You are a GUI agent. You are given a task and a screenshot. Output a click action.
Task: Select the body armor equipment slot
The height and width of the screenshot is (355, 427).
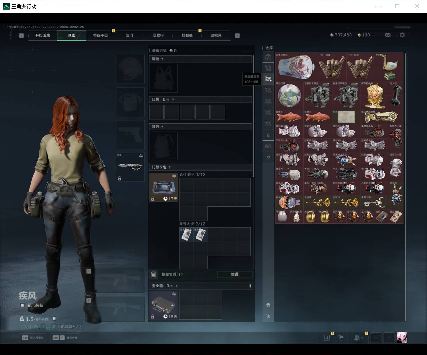[130, 102]
